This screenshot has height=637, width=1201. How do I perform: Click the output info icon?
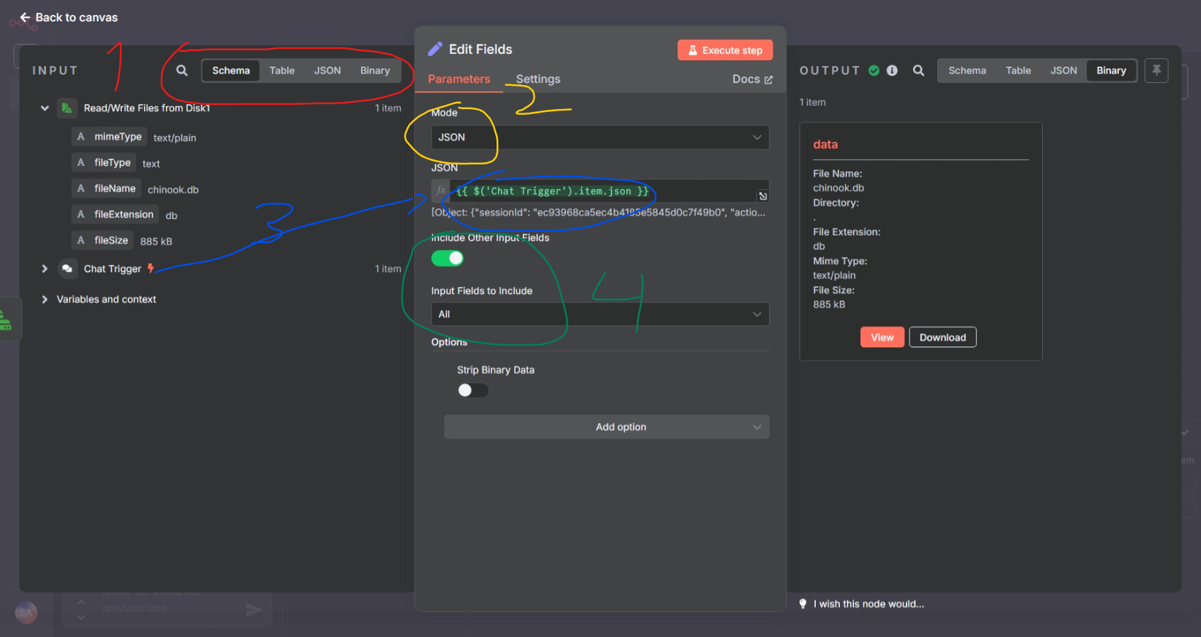[x=892, y=71]
